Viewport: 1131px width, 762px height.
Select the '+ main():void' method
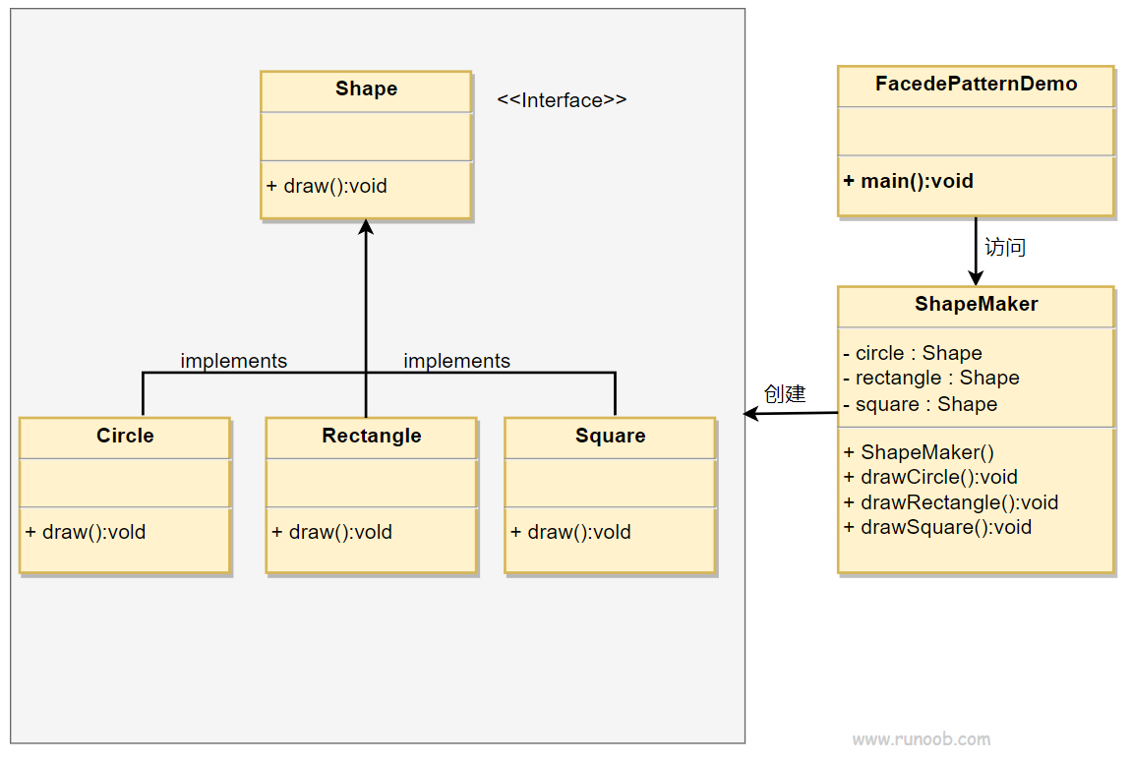pyautogui.click(x=909, y=181)
